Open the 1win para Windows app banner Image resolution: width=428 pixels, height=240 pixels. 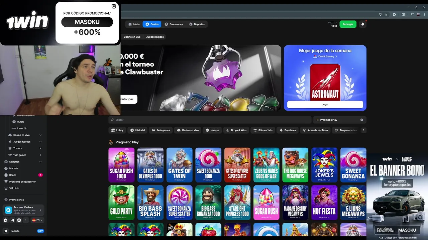tap(23, 210)
